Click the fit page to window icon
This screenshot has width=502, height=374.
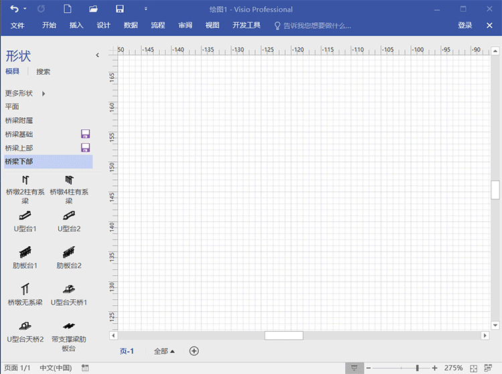[473, 368]
